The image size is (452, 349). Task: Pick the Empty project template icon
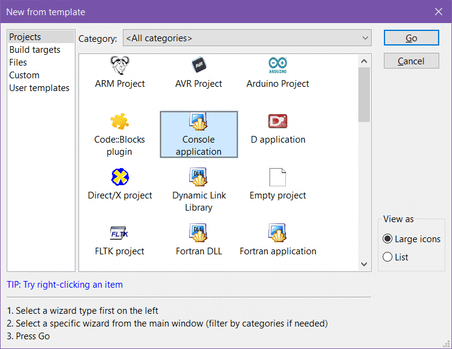[x=277, y=177]
